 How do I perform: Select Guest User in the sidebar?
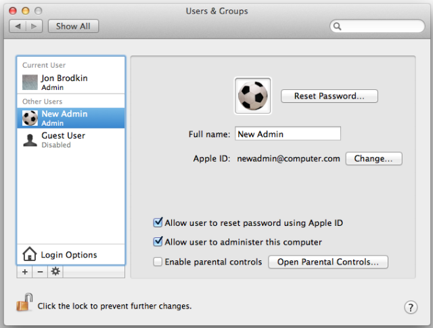(x=71, y=140)
